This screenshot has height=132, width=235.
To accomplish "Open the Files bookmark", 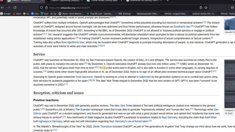I will (x=35, y=14).
